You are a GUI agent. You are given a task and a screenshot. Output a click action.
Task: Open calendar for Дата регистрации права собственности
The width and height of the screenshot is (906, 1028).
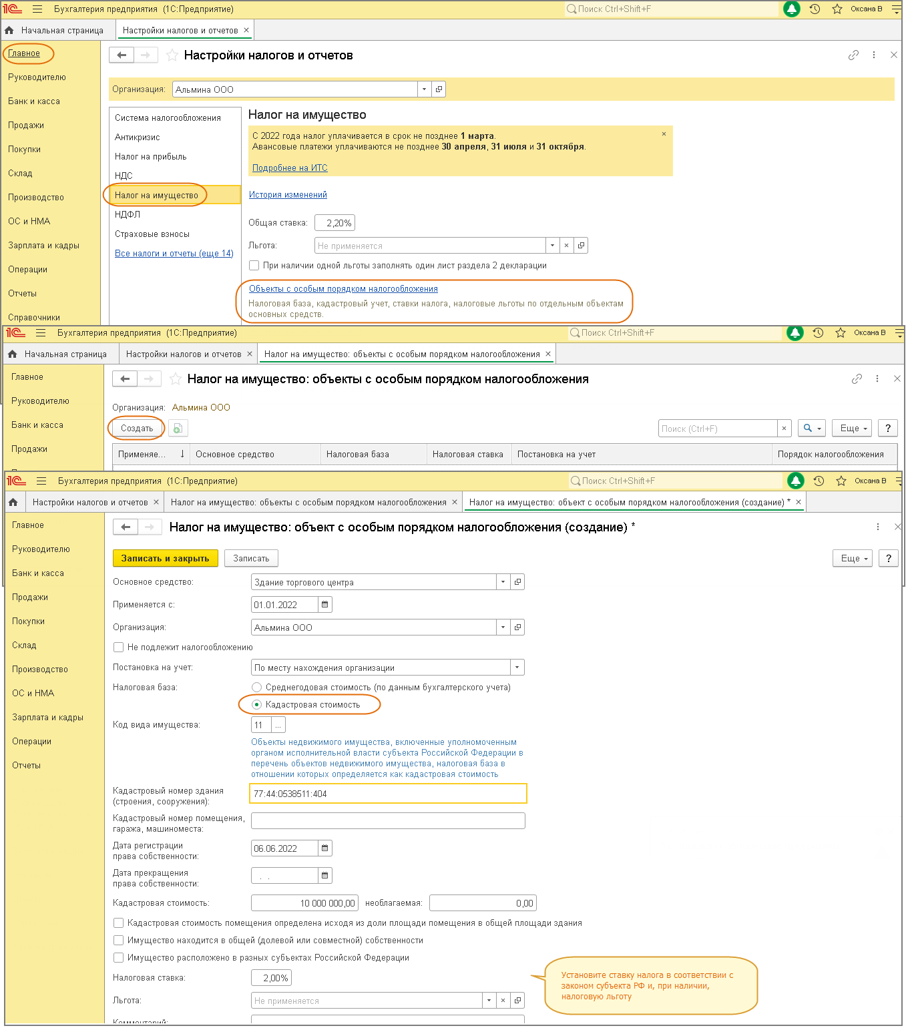tap(325, 848)
